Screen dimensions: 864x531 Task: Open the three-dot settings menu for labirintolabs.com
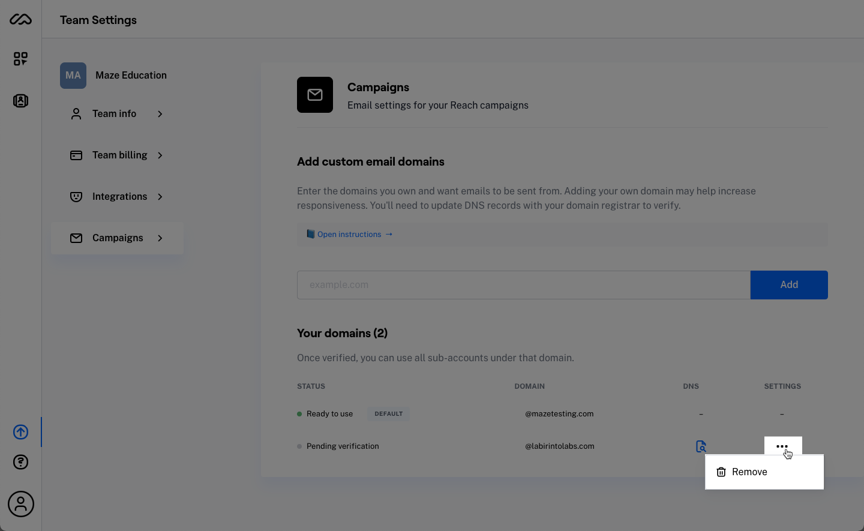click(x=782, y=446)
